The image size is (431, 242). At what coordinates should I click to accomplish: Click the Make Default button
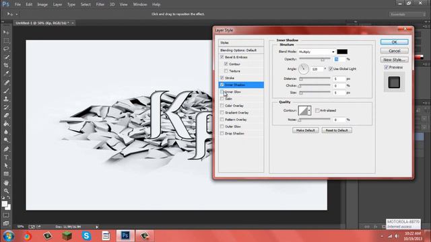(305, 130)
